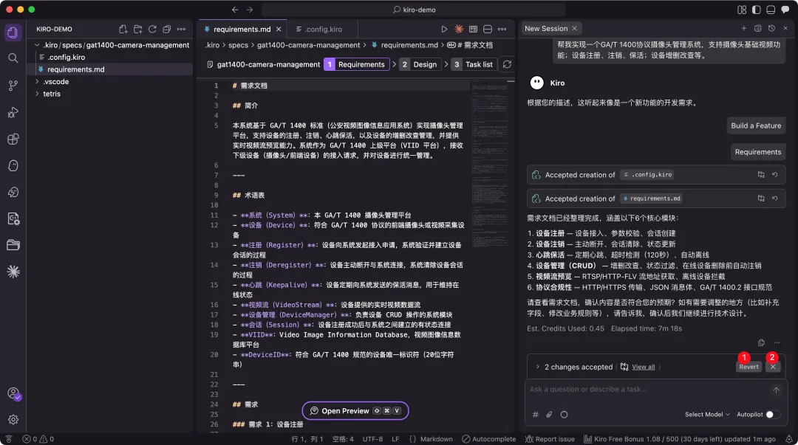Screen dimensions: 798x445
Task: Open the Run and Debug view
Action: click(x=13, y=112)
